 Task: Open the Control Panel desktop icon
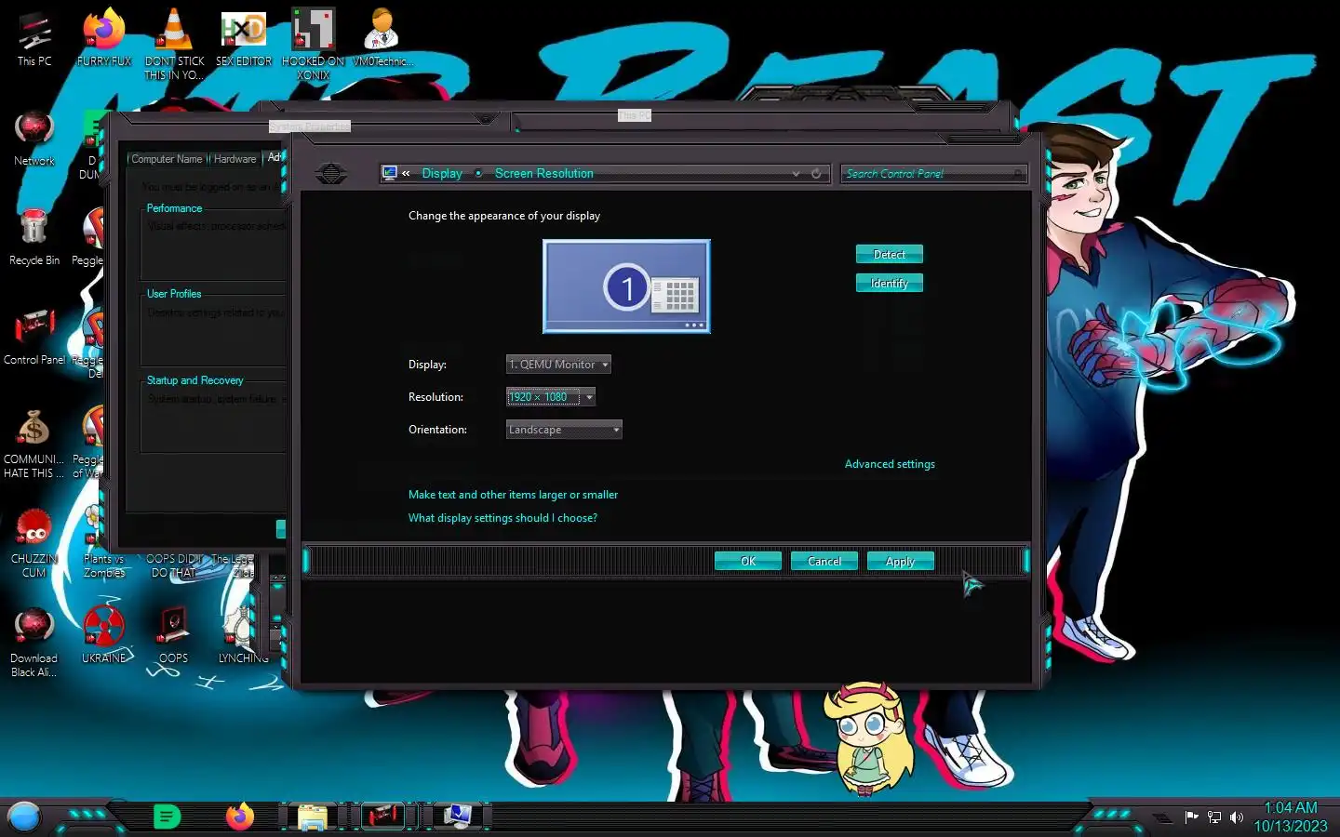34,337
